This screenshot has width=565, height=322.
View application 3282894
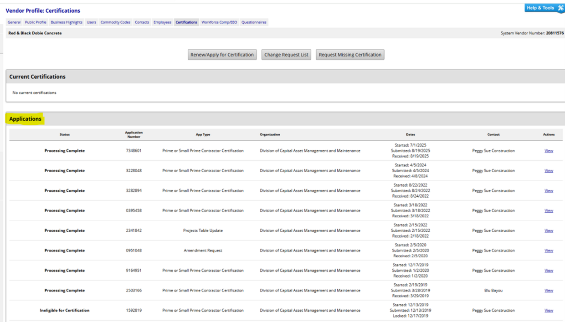549,191
